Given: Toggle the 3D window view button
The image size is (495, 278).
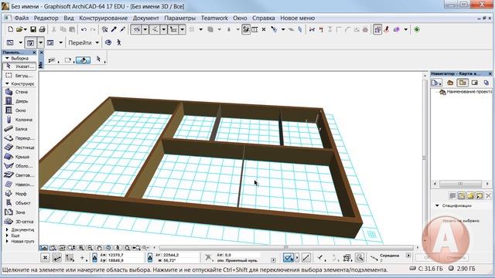Looking at the screenshot, I should (x=30, y=42).
